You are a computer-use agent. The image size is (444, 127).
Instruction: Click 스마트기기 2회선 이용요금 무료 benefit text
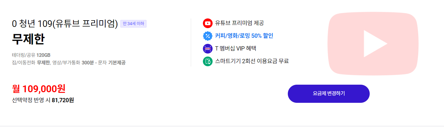pyautogui.click(x=252, y=61)
